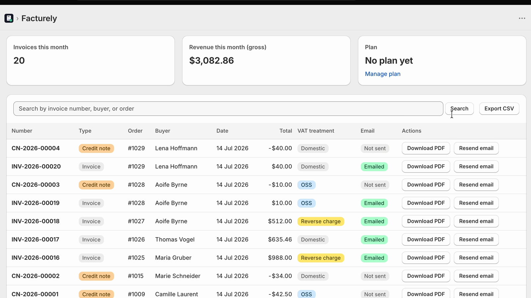
Task: Click the Reverse charge badge on INV-2026-00018
Action: (321, 221)
